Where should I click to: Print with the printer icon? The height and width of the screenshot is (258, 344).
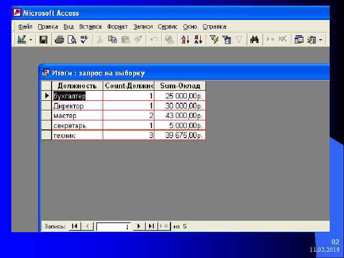tap(59, 40)
